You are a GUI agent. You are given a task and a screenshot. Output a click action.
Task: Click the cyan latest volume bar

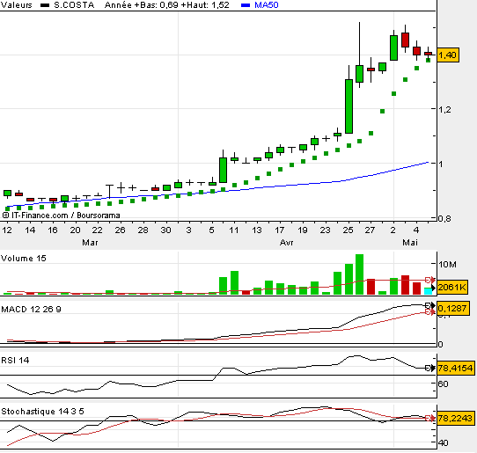point(428,291)
